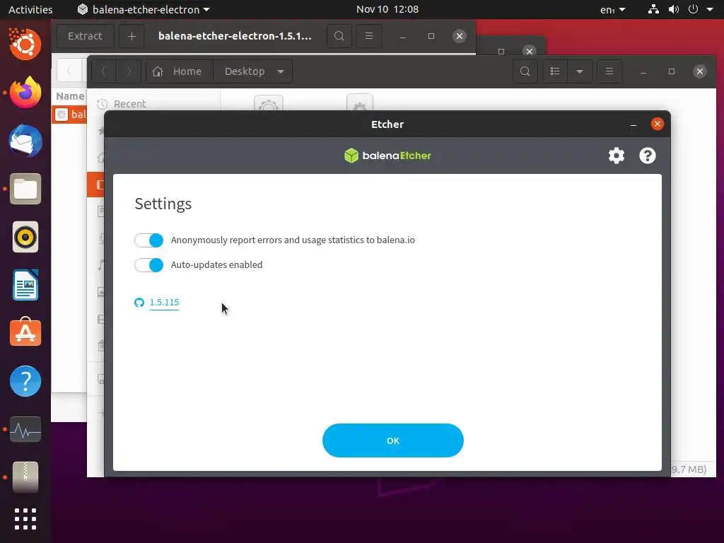The image size is (724, 543).
Task: Open Activities overview
Action: [30, 9]
